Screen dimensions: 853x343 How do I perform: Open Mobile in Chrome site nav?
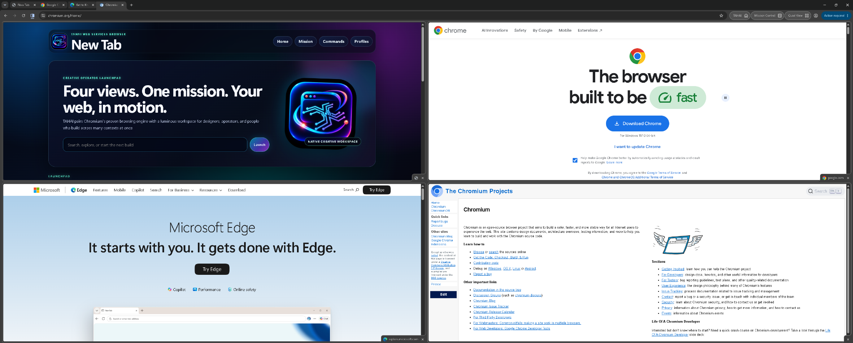point(565,30)
